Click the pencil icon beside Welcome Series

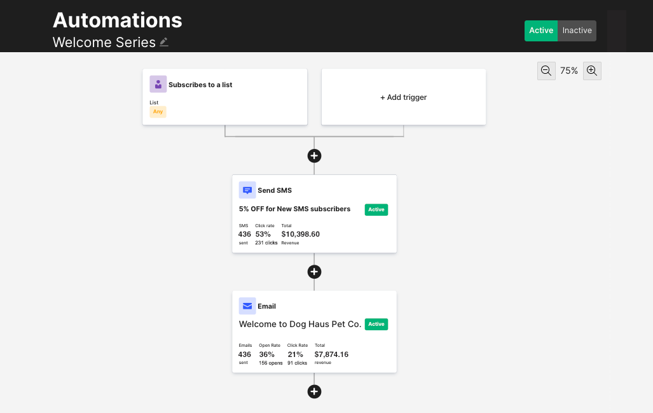coord(164,42)
